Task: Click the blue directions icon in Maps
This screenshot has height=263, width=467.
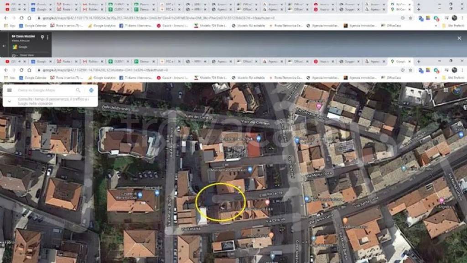Action: [x=91, y=90]
